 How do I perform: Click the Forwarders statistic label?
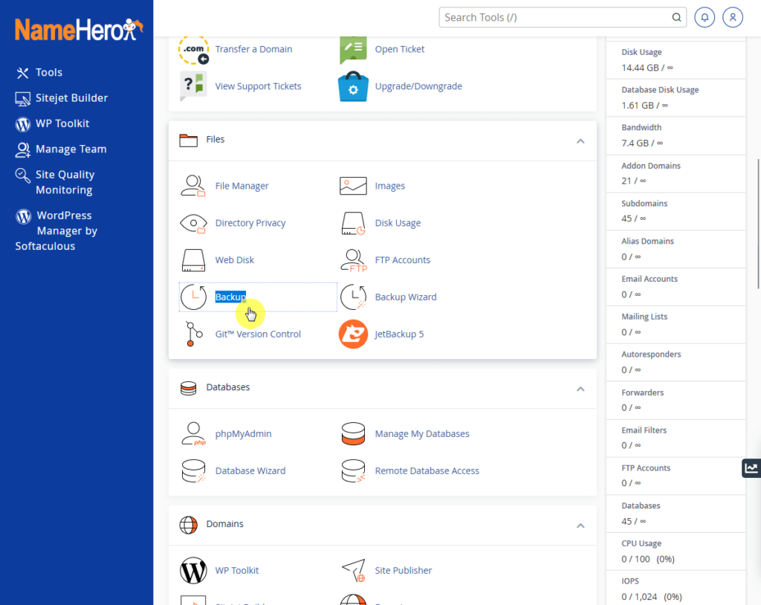tap(642, 393)
